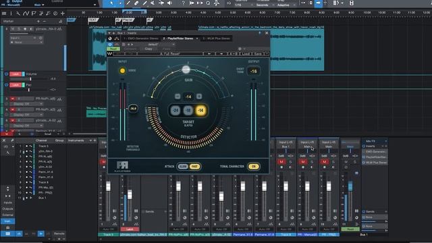Set Attack to Fast
This screenshot has width=432, height=243.
194,167
